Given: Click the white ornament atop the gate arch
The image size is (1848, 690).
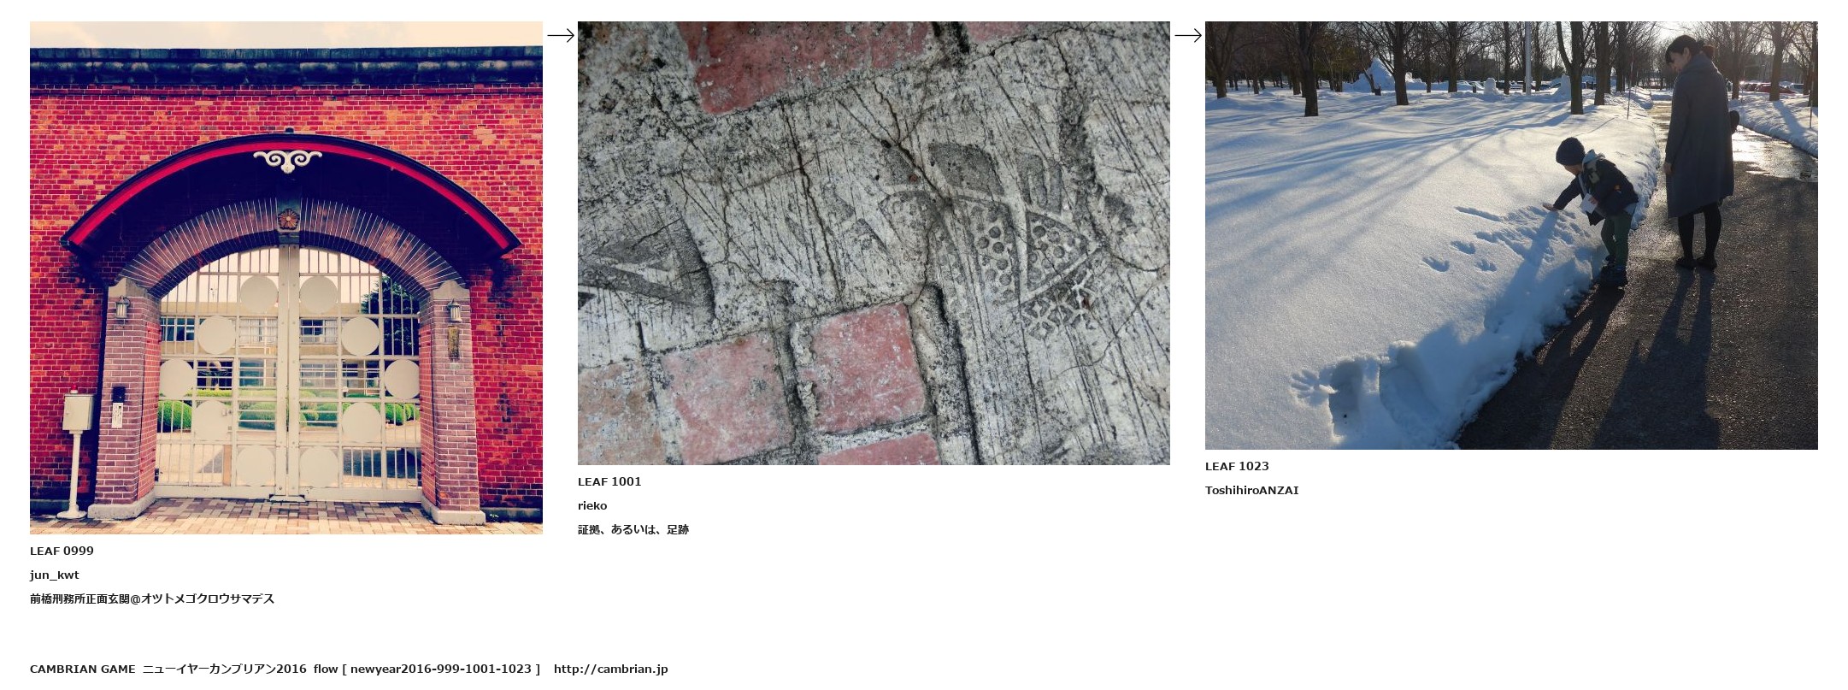Looking at the screenshot, I should (288, 160).
